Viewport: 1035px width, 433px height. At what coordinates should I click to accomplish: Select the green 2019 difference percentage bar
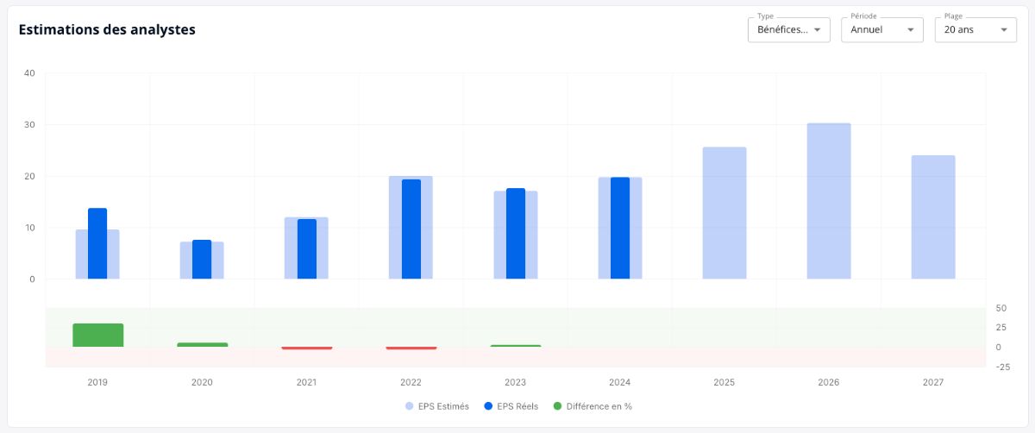coord(97,336)
